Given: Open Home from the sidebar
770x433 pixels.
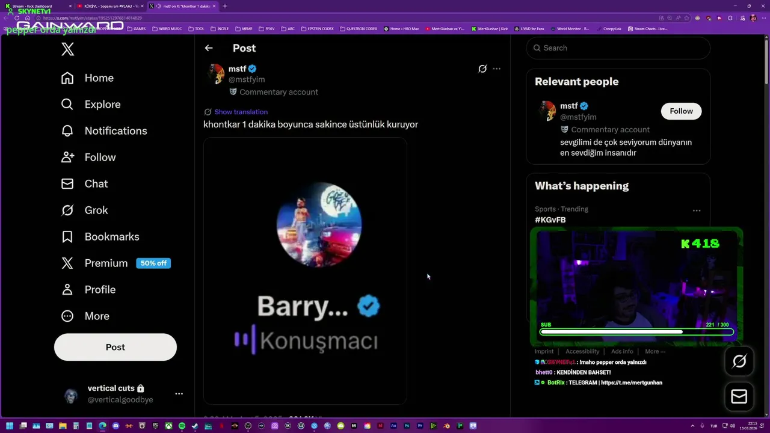Looking at the screenshot, I should pyautogui.click(x=87, y=78).
